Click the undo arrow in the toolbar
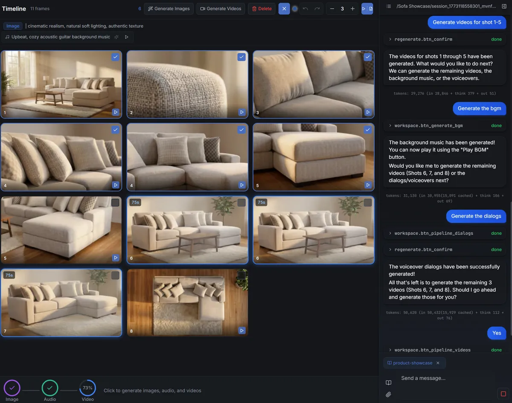Image resolution: width=512 pixels, height=403 pixels. pyautogui.click(x=305, y=9)
